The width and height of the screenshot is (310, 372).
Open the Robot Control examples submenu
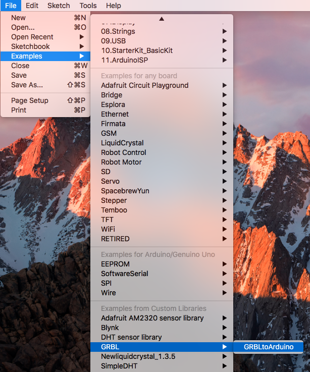pyautogui.click(x=162, y=152)
